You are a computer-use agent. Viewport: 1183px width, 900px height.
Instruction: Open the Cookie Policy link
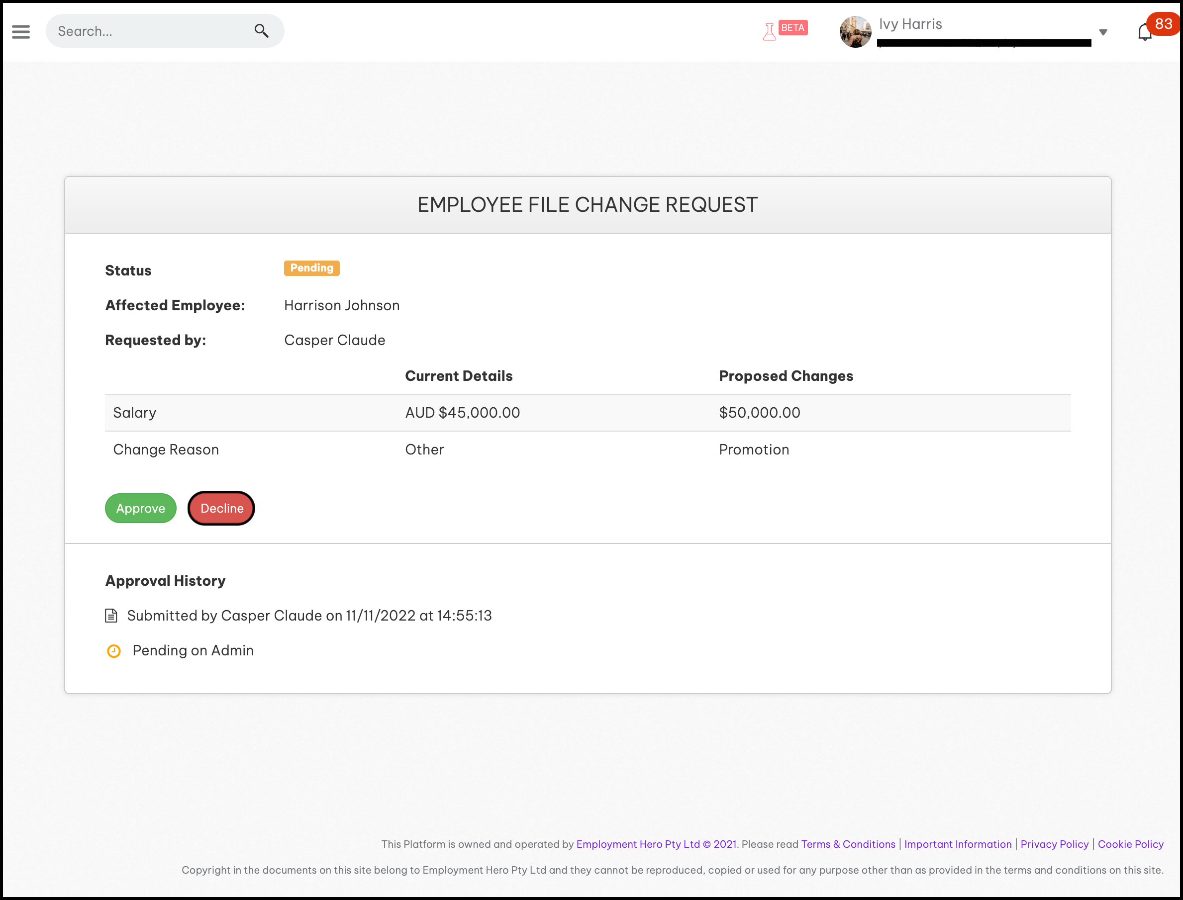click(1130, 844)
